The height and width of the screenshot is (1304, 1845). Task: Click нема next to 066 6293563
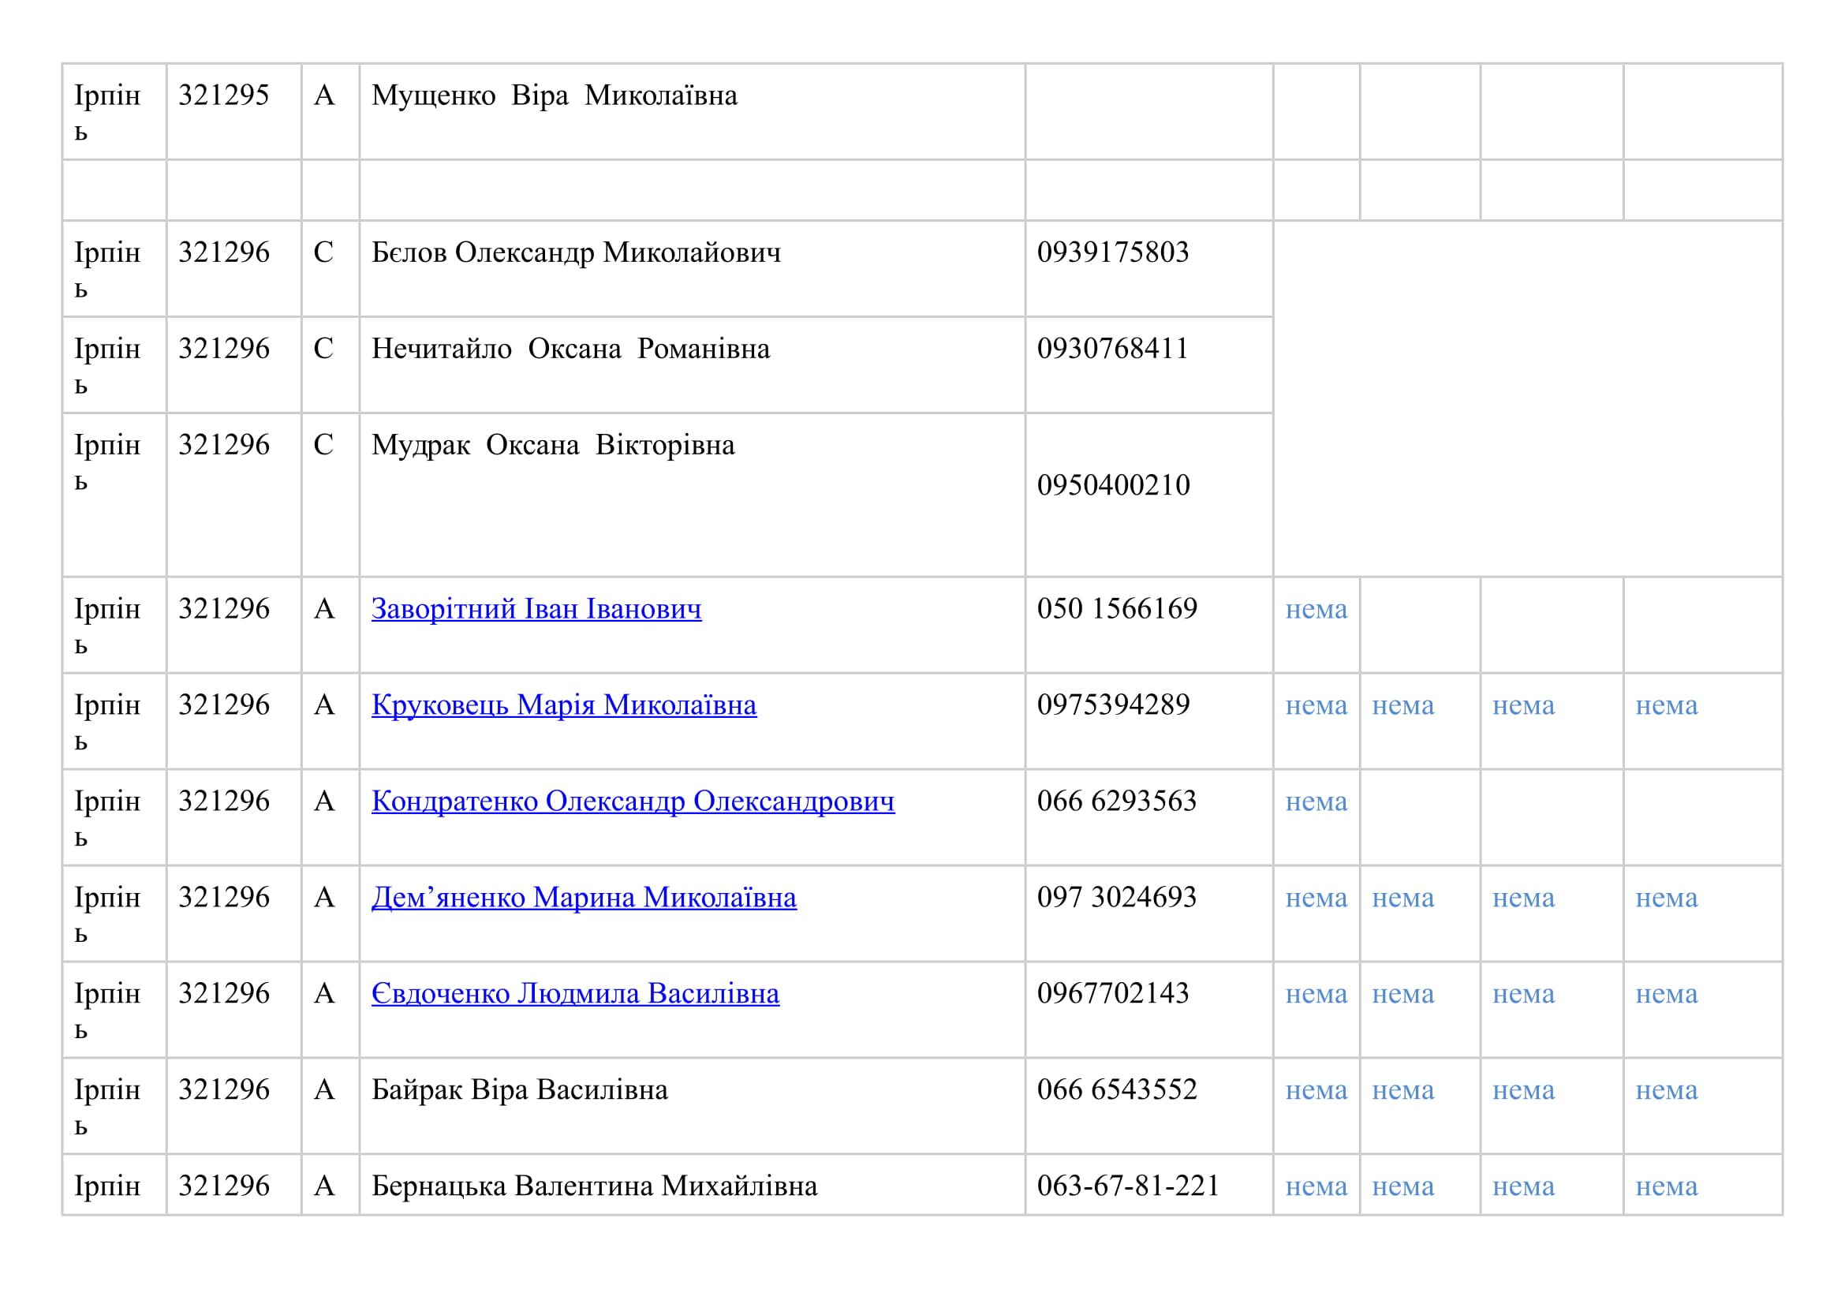[1316, 801]
